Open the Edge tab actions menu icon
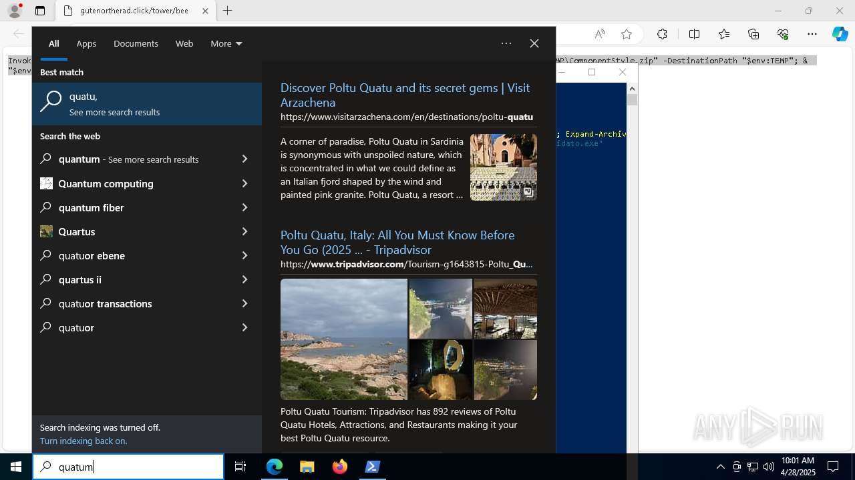The image size is (855, 480). coord(40,11)
